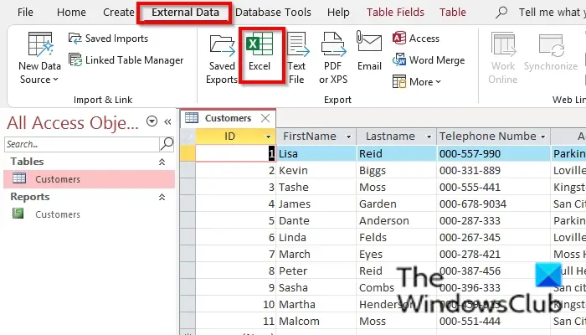Click the cell containing Peter
The height and width of the screenshot is (335, 586).
point(316,271)
